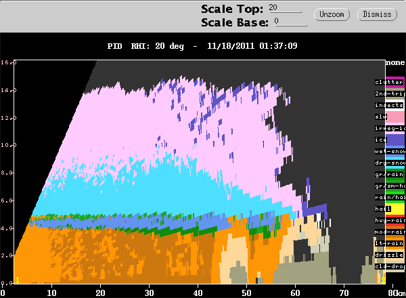This screenshot has height=298, width=406.
Task: Click the yellow '1' marker in plot corner
Action: click(18, 280)
